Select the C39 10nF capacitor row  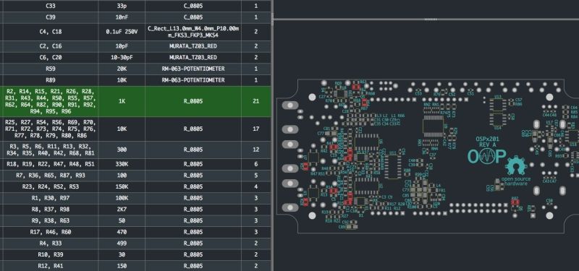[x=135, y=17]
